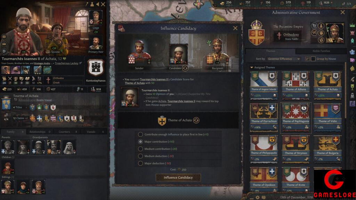Enable the Group by House checkbox
Image resolution: width=356 pixels, height=200 pixels.
point(313,59)
